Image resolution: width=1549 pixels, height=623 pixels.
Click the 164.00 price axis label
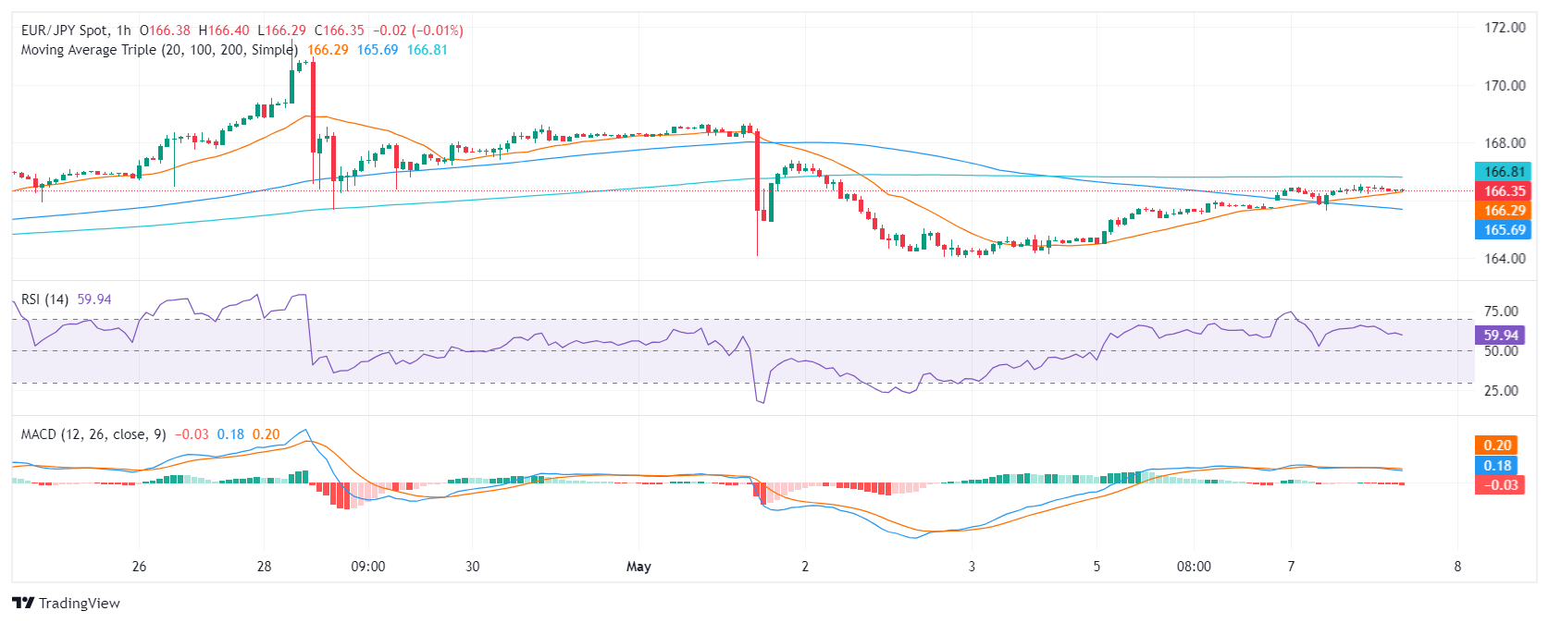coord(1505,259)
